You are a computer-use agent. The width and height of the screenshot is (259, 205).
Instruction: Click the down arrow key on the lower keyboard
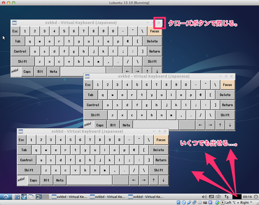163,180
